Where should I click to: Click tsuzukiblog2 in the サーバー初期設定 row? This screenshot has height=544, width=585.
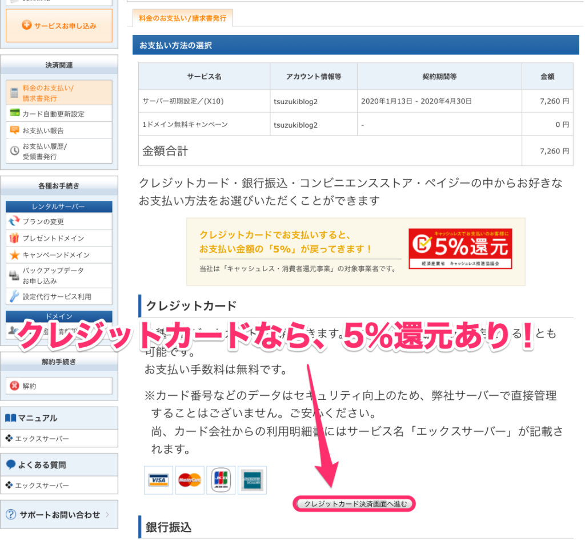295,101
